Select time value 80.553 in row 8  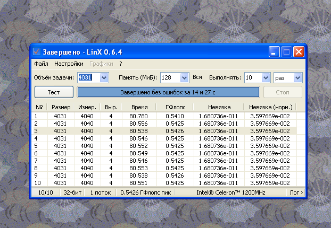click(x=138, y=168)
